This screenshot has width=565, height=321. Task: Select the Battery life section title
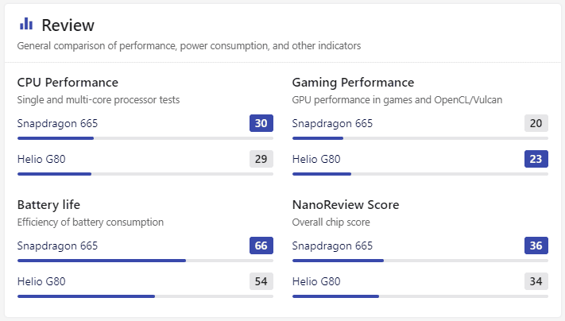coord(48,205)
